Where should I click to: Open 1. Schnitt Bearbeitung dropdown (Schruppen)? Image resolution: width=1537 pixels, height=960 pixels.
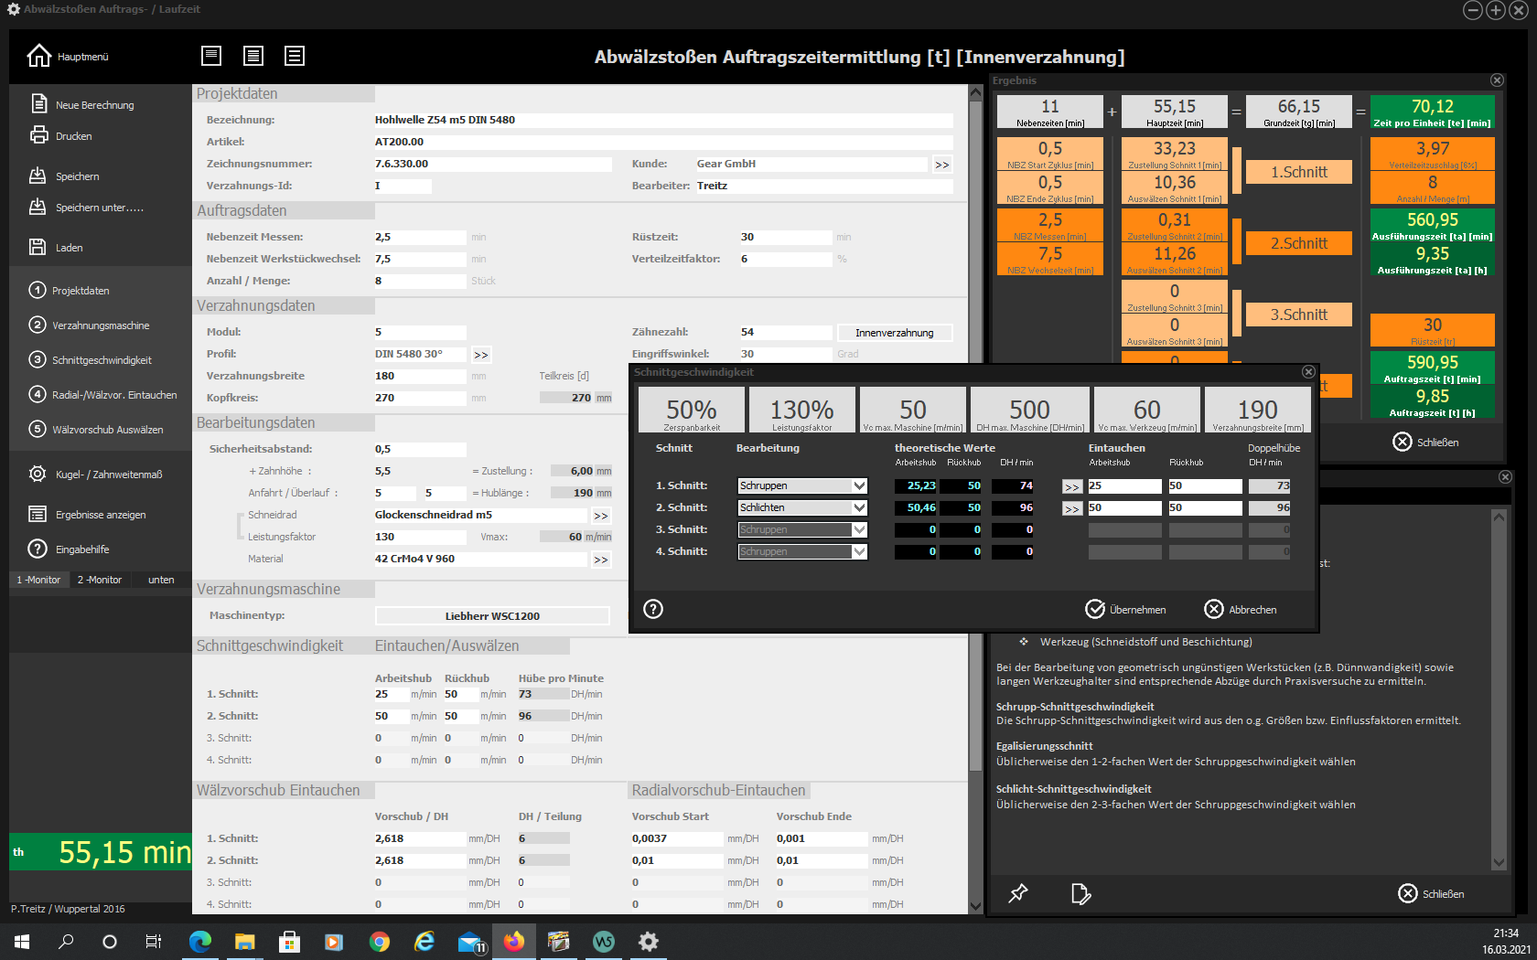point(859,485)
